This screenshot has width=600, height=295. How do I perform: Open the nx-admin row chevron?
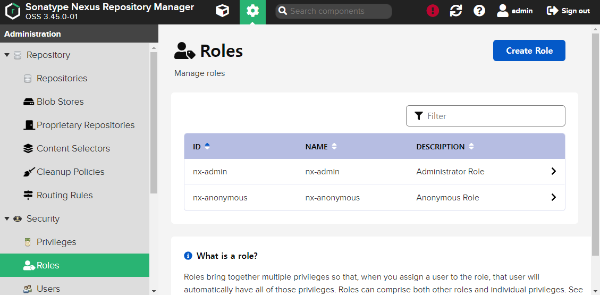coord(553,171)
